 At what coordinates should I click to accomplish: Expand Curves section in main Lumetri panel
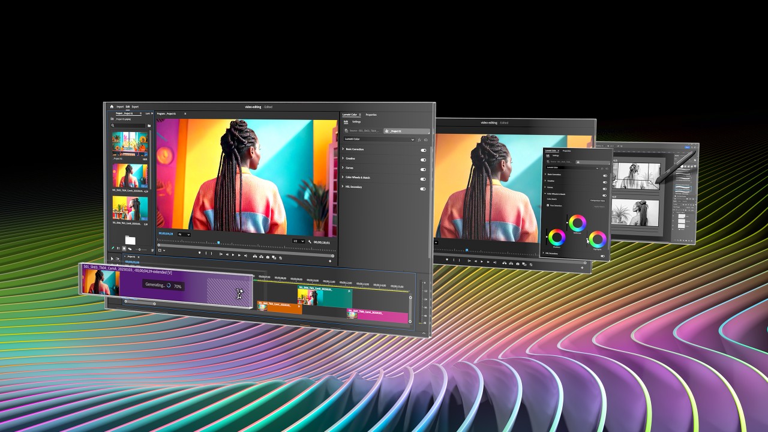[x=343, y=168]
